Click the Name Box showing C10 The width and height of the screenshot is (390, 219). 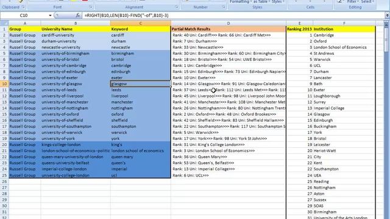24,15
